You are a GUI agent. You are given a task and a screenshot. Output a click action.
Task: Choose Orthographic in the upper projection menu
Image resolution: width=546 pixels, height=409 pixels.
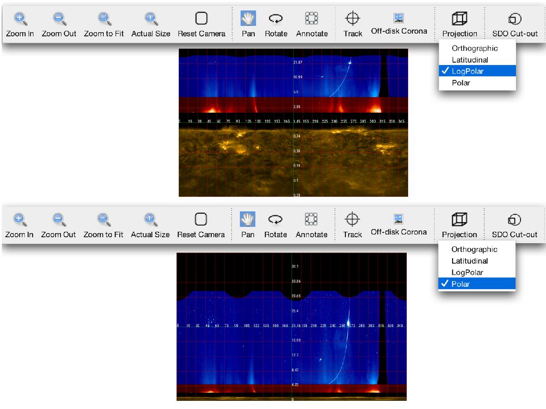pos(475,48)
